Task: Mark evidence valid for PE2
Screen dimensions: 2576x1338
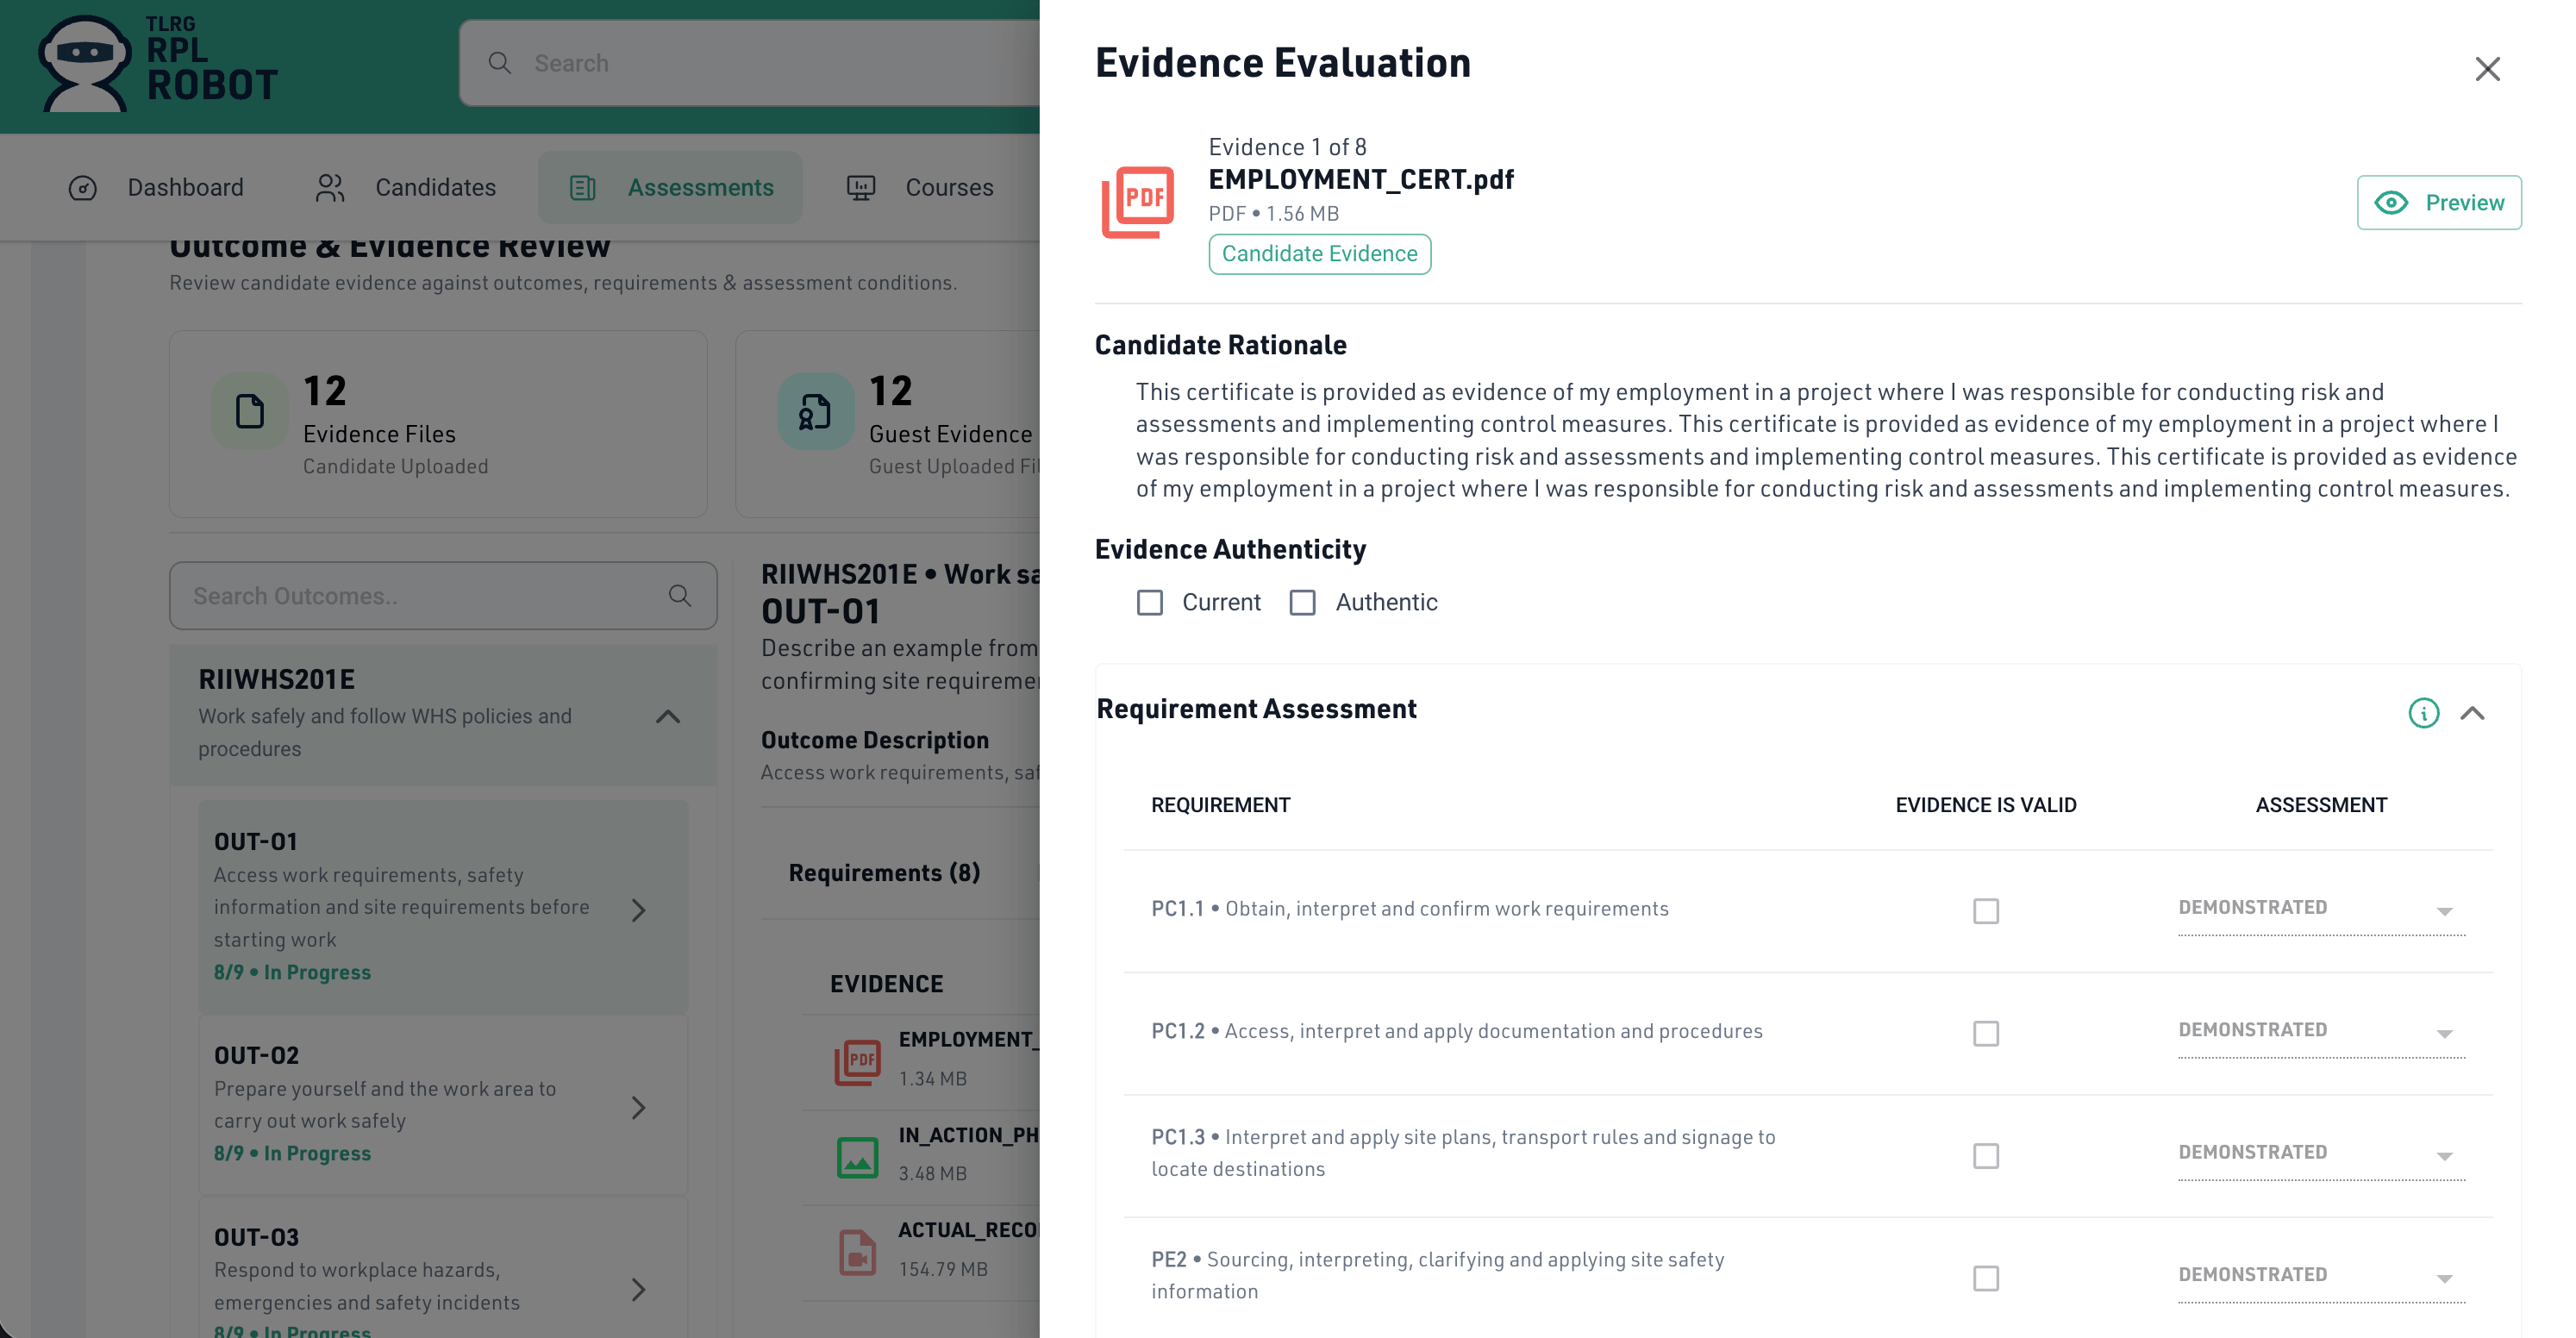Action: click(1985, 1278)
